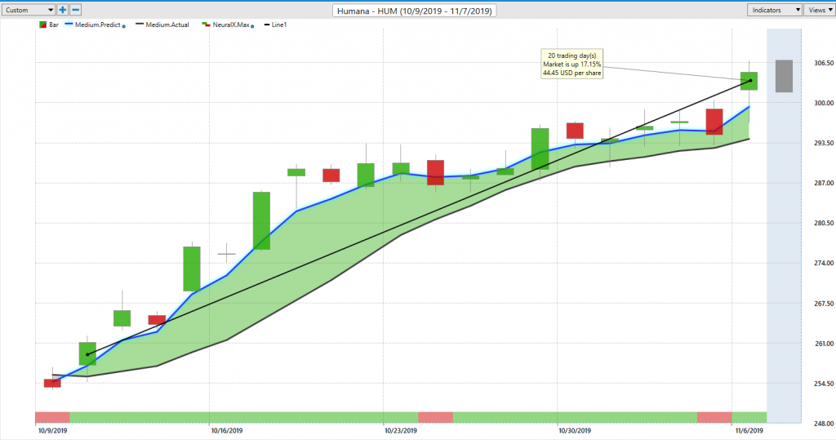Click the 10/30/2019 date axis label
Image resolution: width=836 pixels, height=440 pixels.
click(x=574, y=430)
